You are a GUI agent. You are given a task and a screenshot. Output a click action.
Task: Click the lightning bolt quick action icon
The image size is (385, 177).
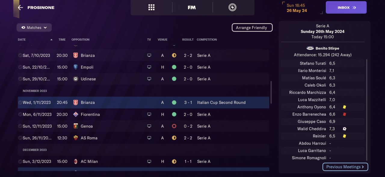232,7
